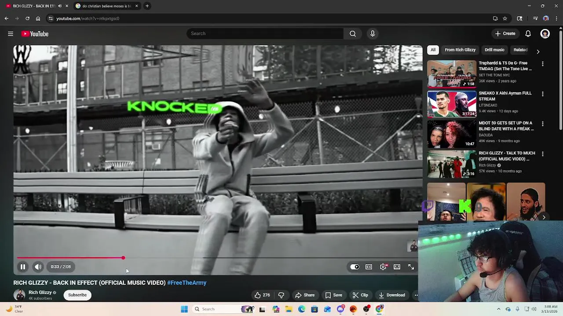The height and width of the screenshot is (316, 563).
Task: Mute the video with the speaker icon
Action: click(38, 267)
